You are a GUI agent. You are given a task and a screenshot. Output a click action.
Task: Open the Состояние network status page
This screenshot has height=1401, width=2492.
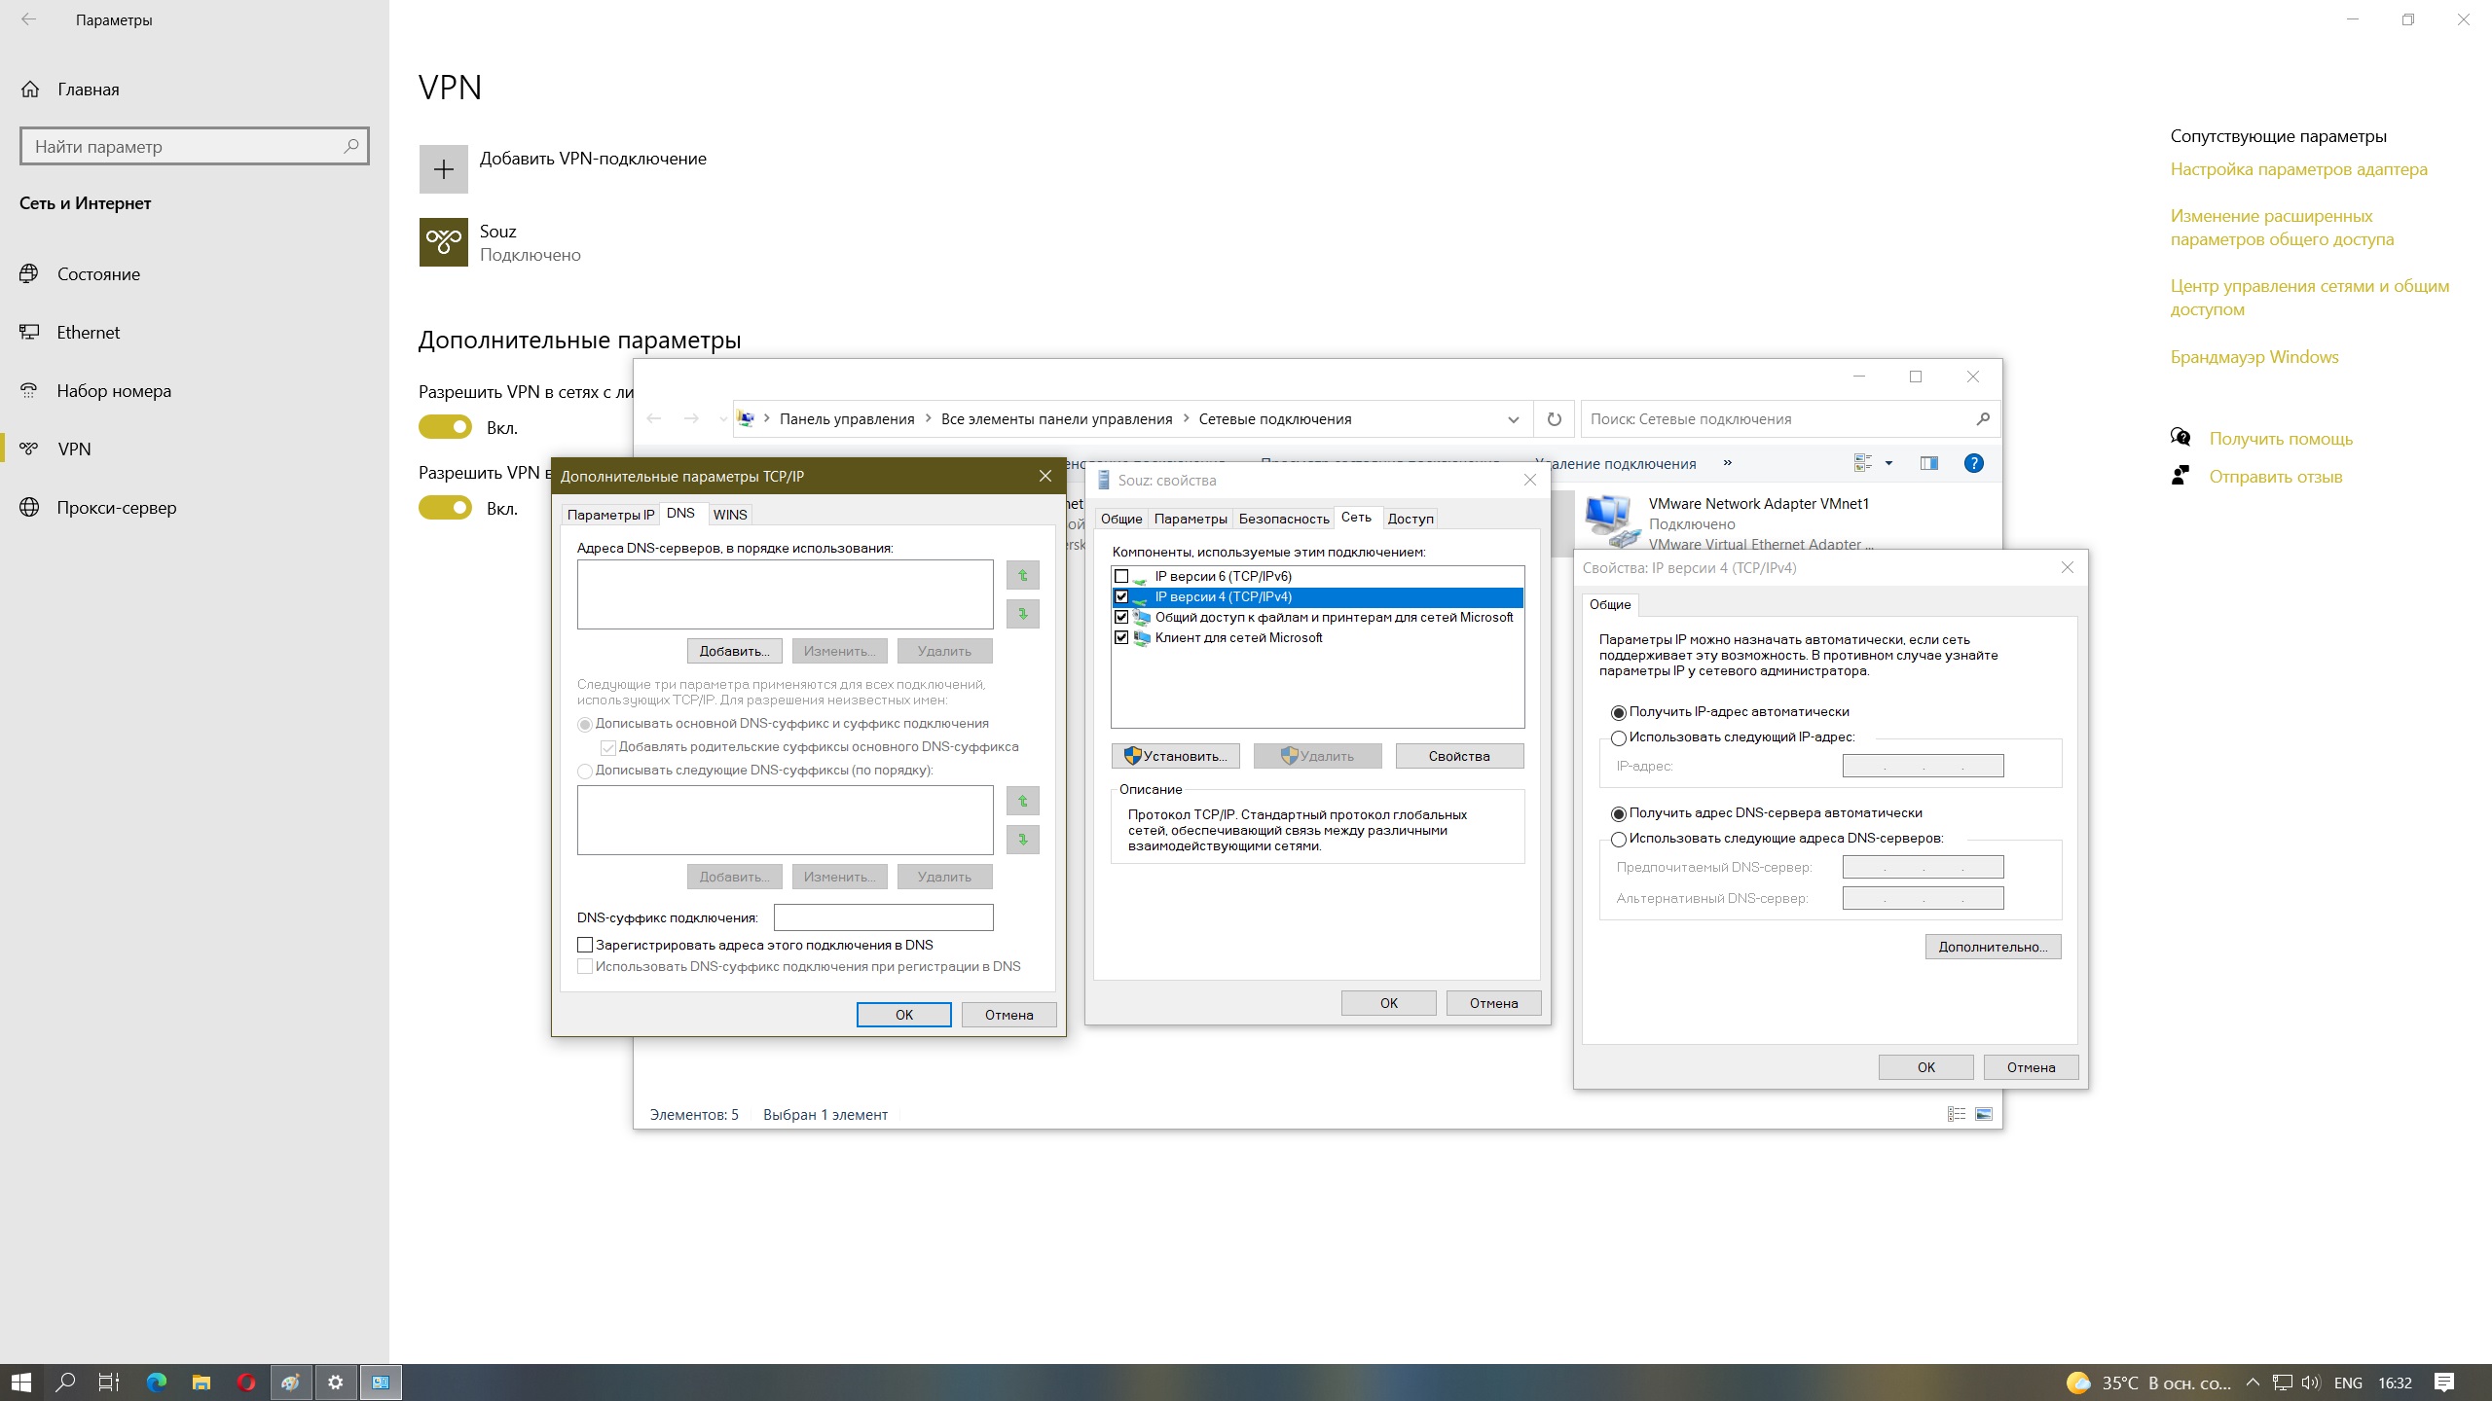pos(98,274)
